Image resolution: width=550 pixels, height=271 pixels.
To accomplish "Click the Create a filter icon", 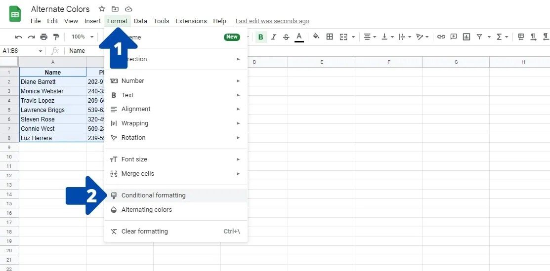I will 479,37.
